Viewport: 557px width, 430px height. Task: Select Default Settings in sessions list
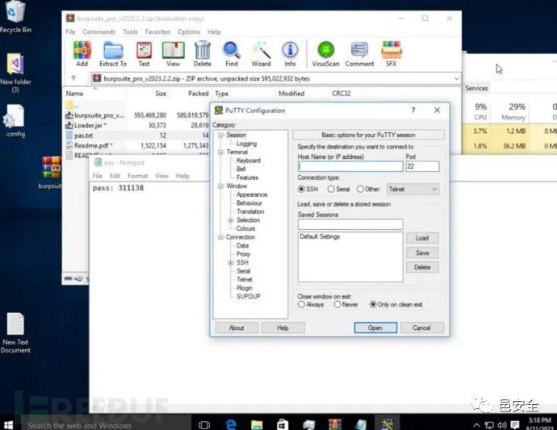[x=320, y=236]
